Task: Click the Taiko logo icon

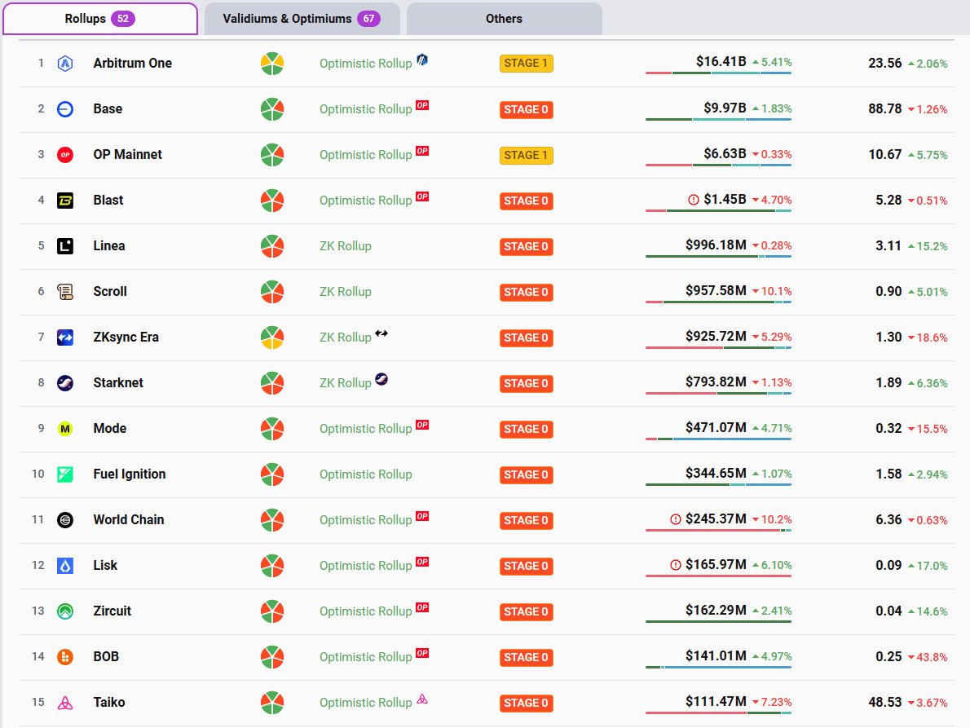Action: click(x=65, y=703)
